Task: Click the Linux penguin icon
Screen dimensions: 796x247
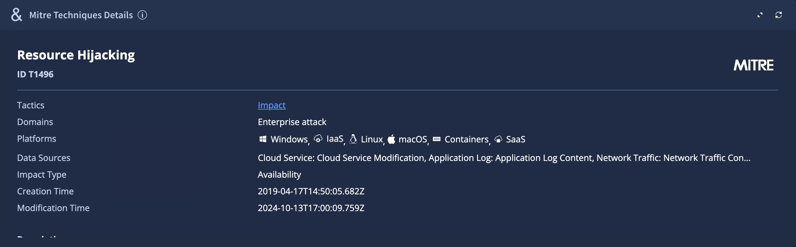Action: point(353,139)
